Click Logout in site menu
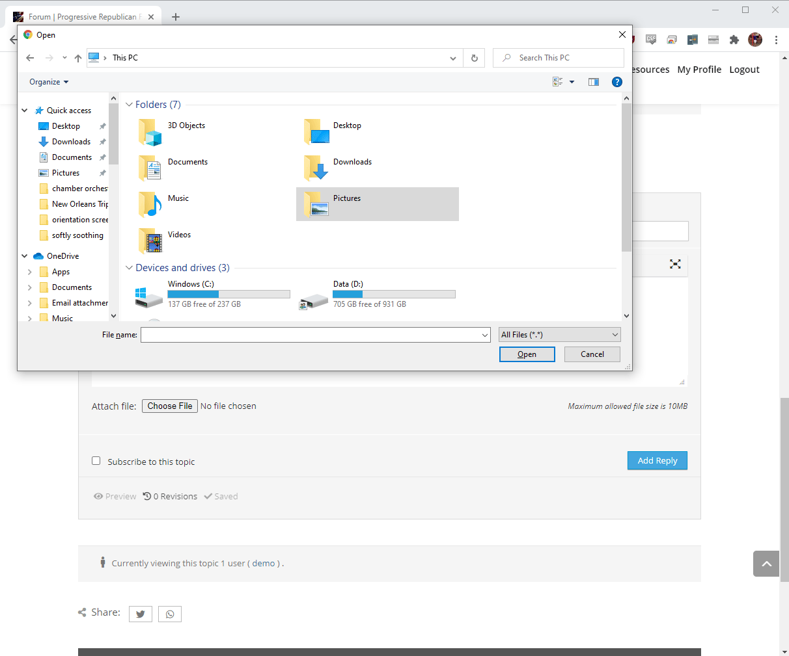The image size is (789, 656). [x=744, y=70]
